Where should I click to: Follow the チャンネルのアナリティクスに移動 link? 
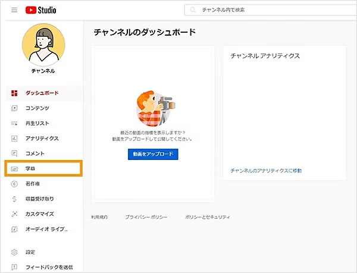pyautogui.click(x=266, y=171)
